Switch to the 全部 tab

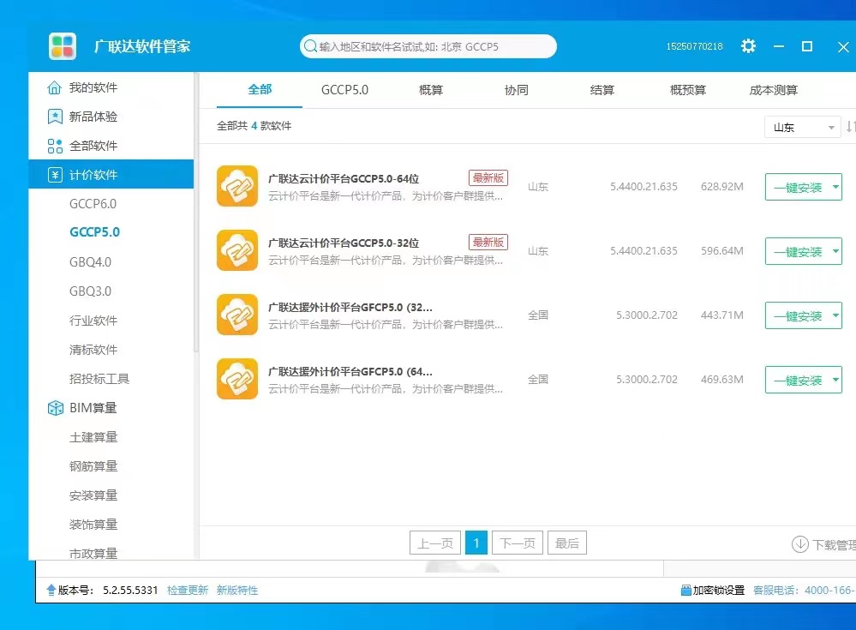(x=260, y=90)
